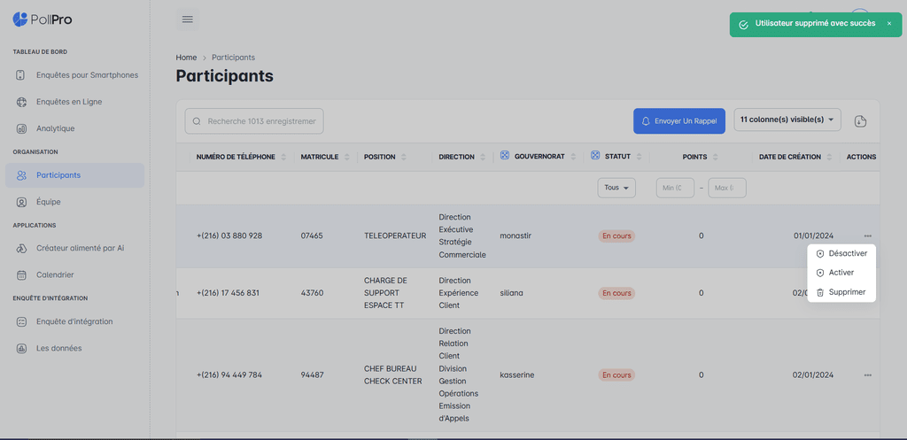Sort by Numéro de Téléphone column
This screenshot has width=907, height=440.
tap(283, 157)
